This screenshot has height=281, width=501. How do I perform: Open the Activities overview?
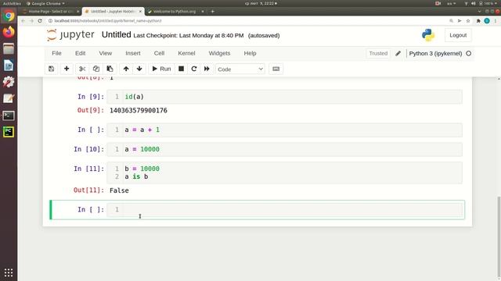click(x=12, y=3)
